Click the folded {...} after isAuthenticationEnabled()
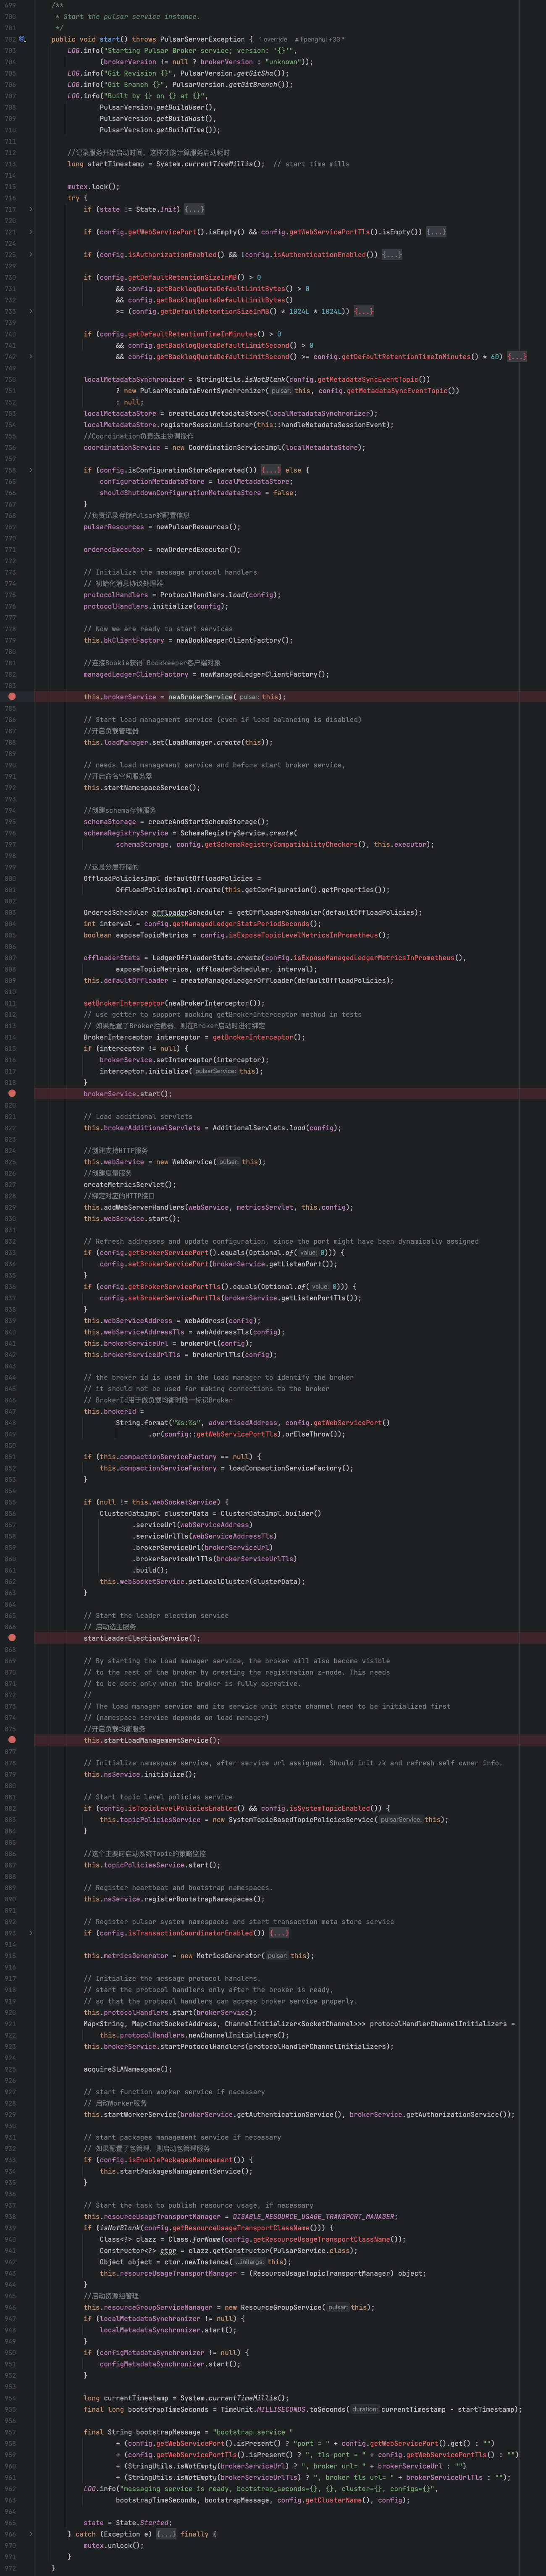 coord(392,254)
